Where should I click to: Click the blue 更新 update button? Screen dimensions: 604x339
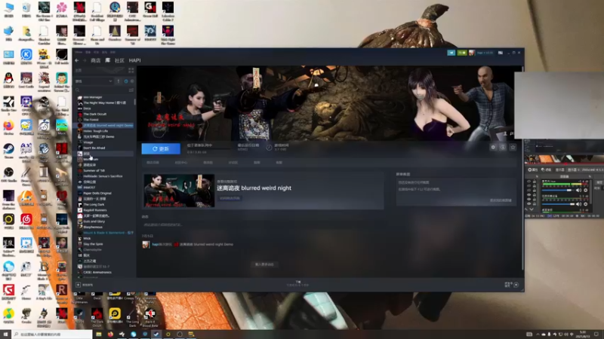tap(161, 148)
